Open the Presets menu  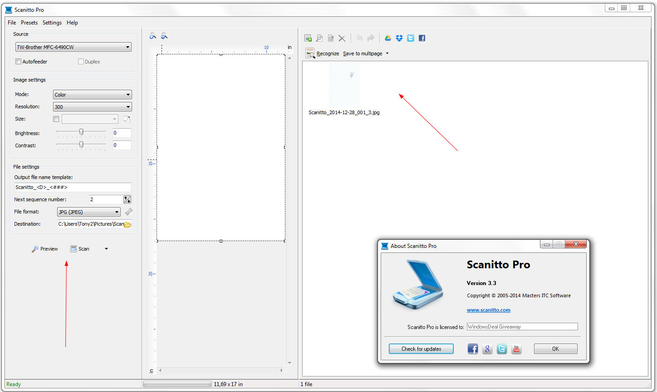click(29, 23)
